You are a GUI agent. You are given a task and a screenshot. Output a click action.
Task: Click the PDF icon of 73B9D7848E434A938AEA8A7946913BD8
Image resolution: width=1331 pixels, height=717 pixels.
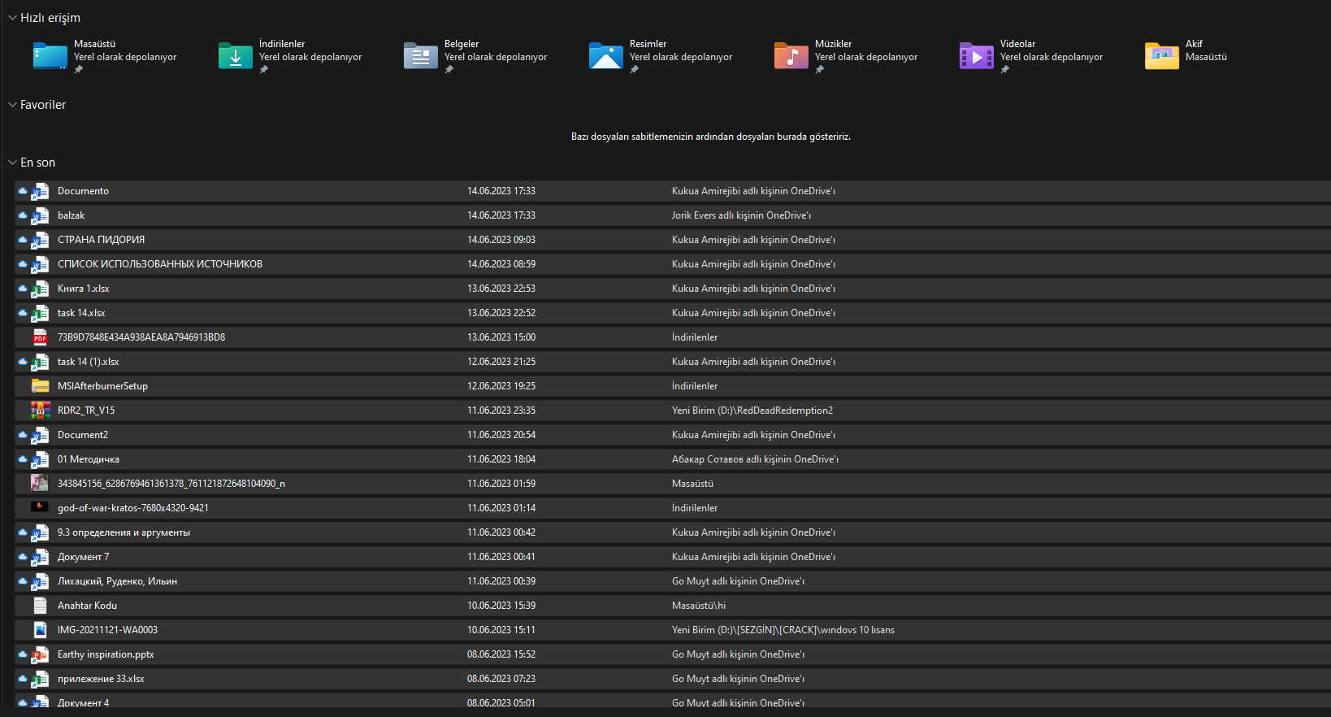(40, 337)
